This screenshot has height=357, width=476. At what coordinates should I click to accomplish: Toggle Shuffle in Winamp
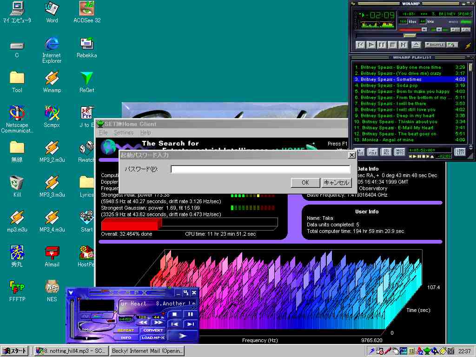(435, 45)
